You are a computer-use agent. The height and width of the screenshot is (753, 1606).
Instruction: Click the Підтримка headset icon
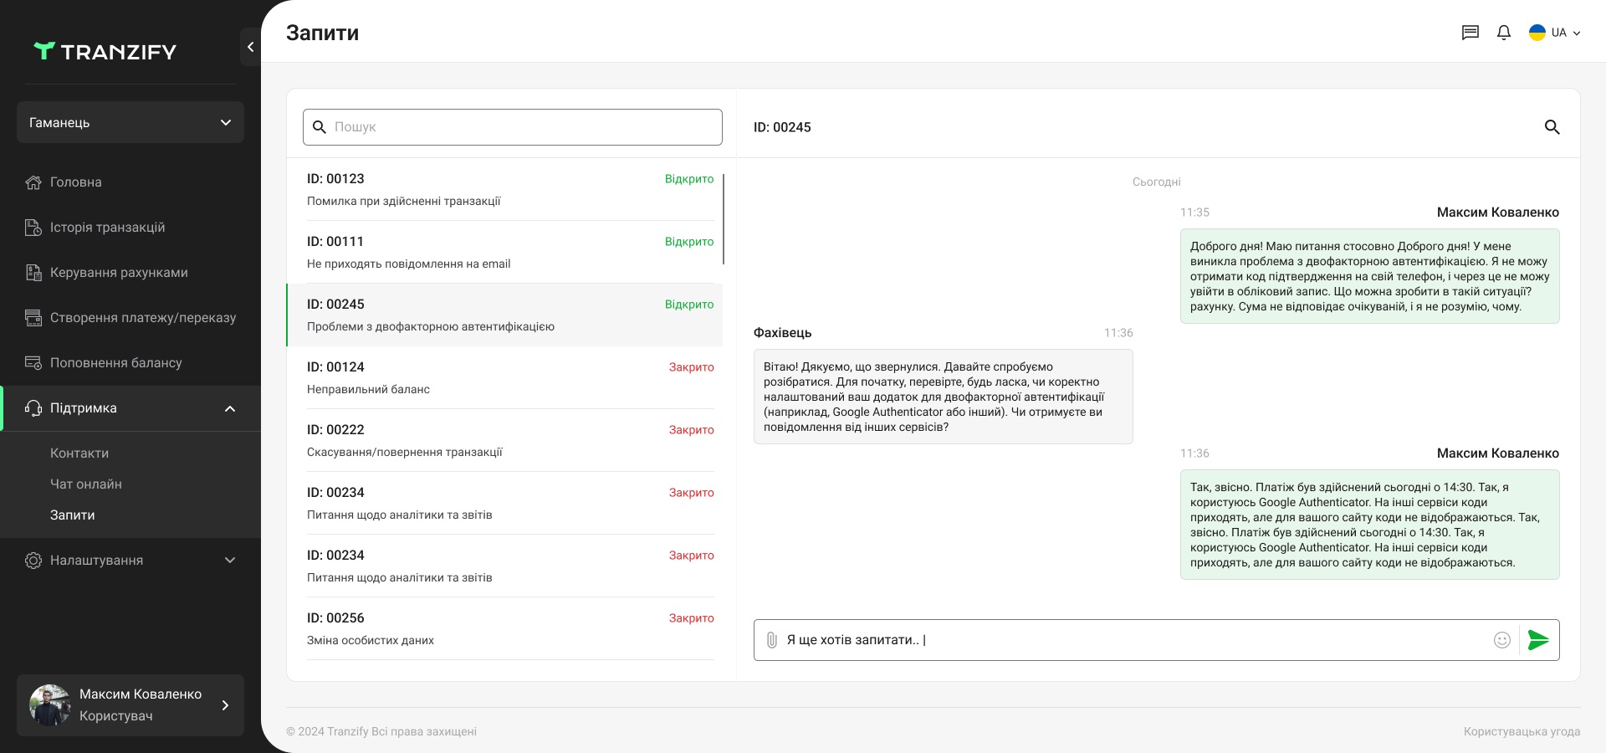(33, 407)
